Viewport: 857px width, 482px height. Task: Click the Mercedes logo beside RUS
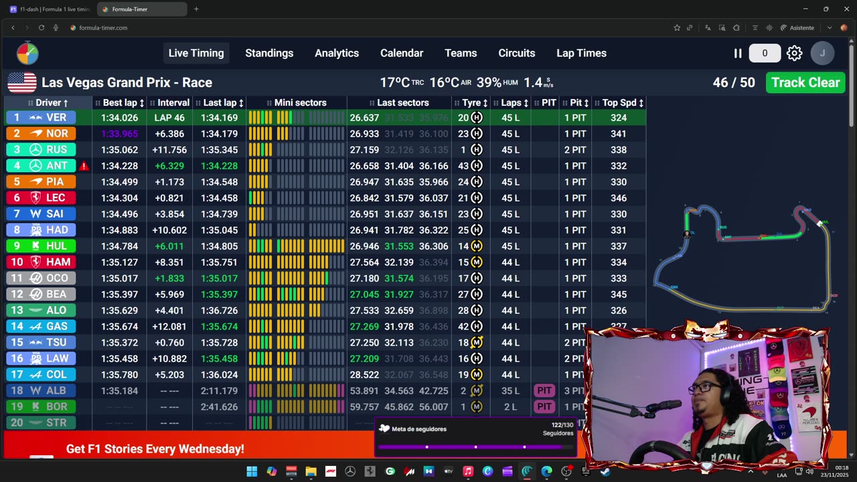point(35,149)
